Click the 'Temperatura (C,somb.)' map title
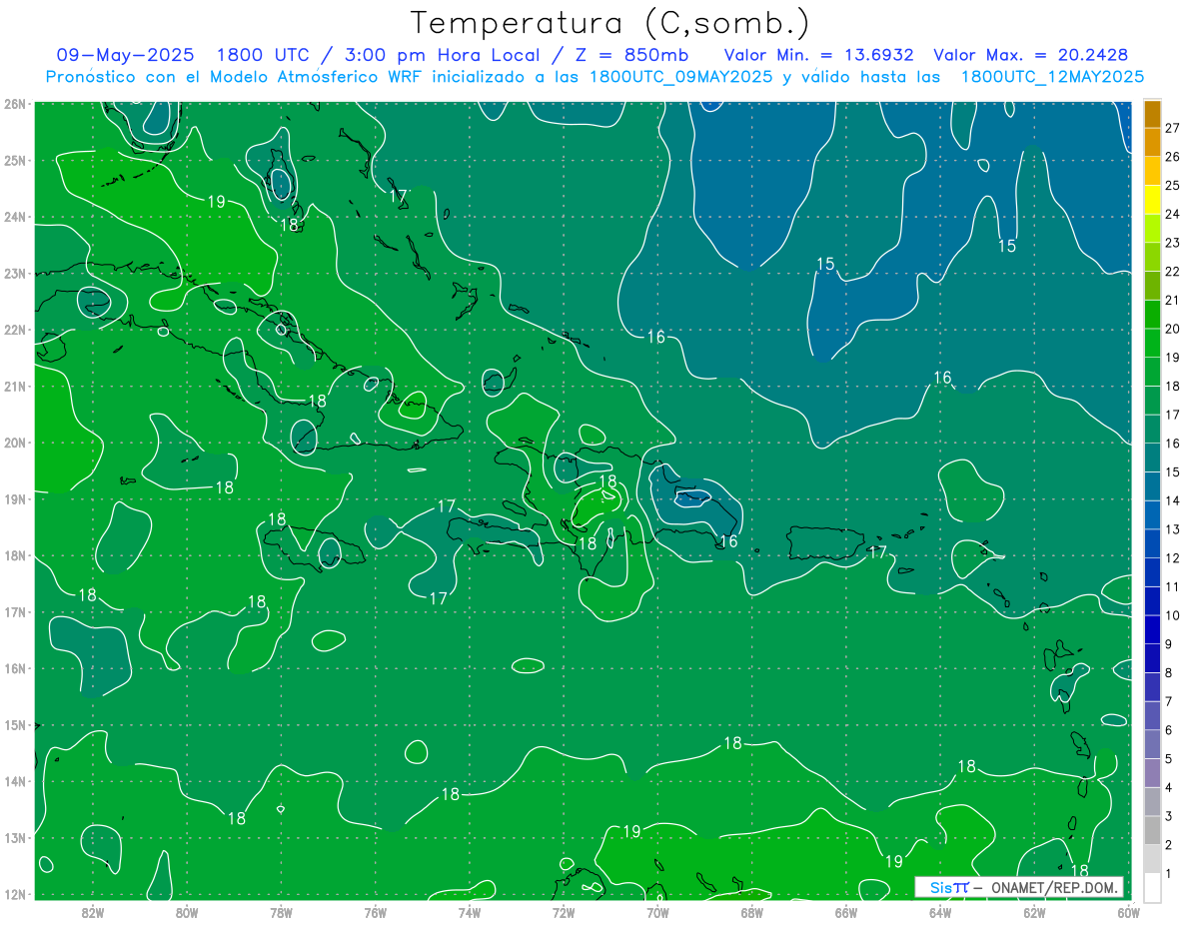 pyautogui.click(x=609, y=23)
